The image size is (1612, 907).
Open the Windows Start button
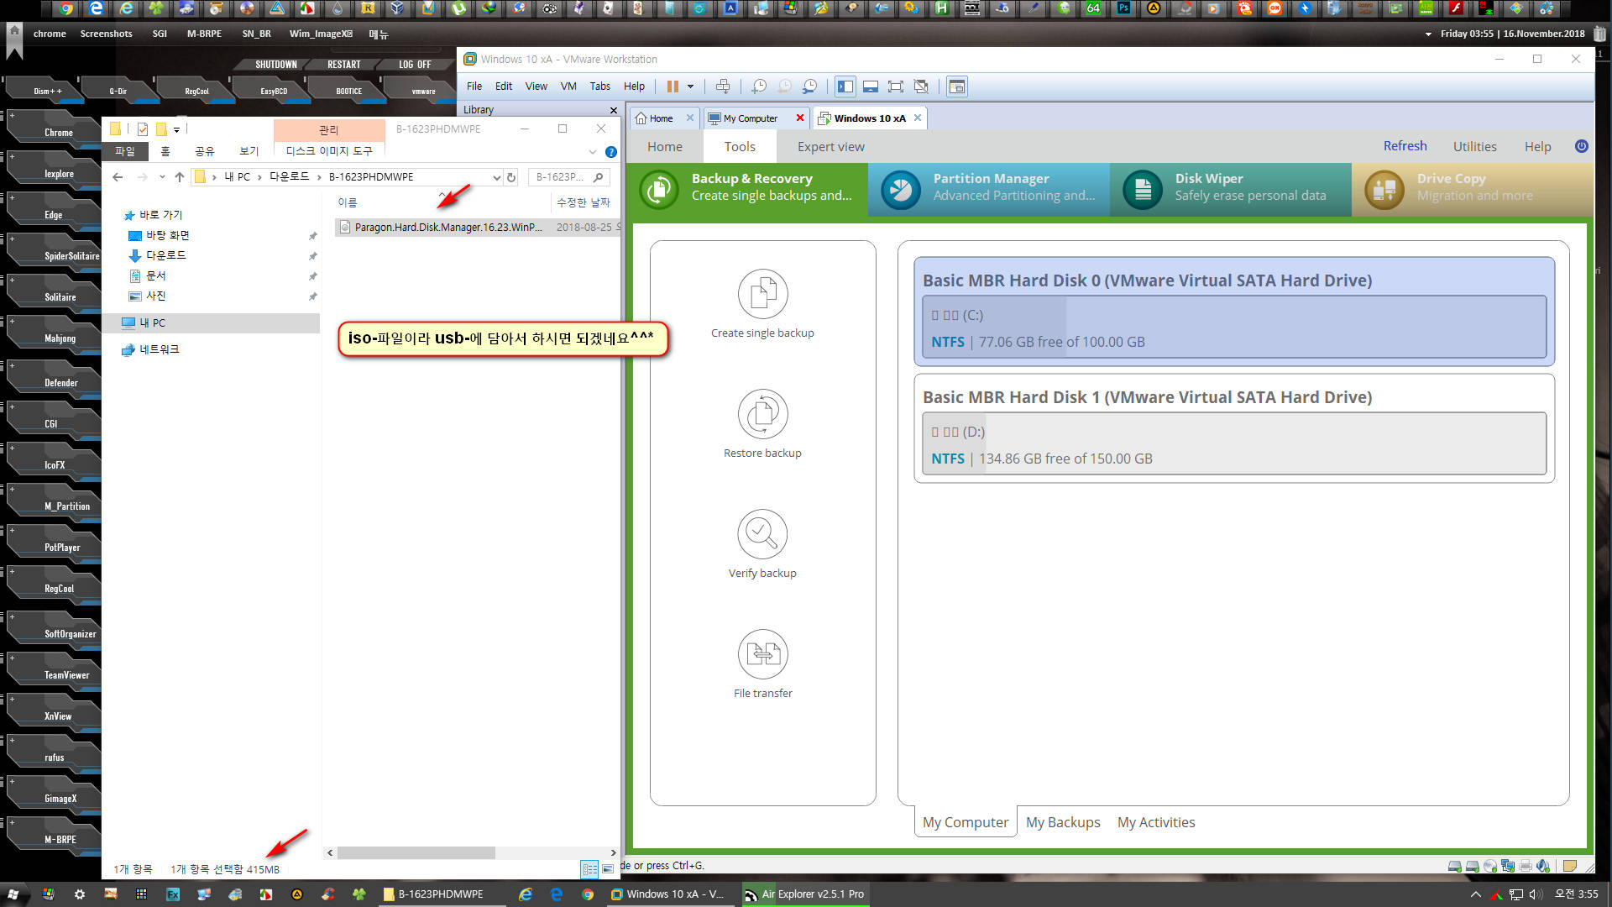[13, 894]
